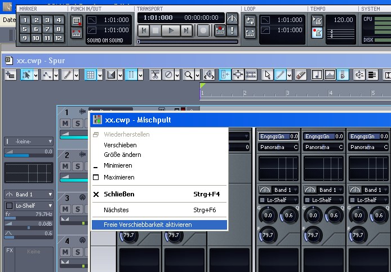The height and width of the screenshot is (272, 391).
Task: Select the envelope tool icon
Action: [x=47, y=74]
